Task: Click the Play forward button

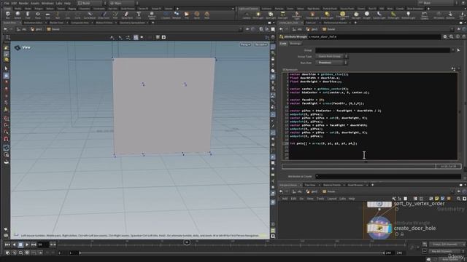Action: 27,245
